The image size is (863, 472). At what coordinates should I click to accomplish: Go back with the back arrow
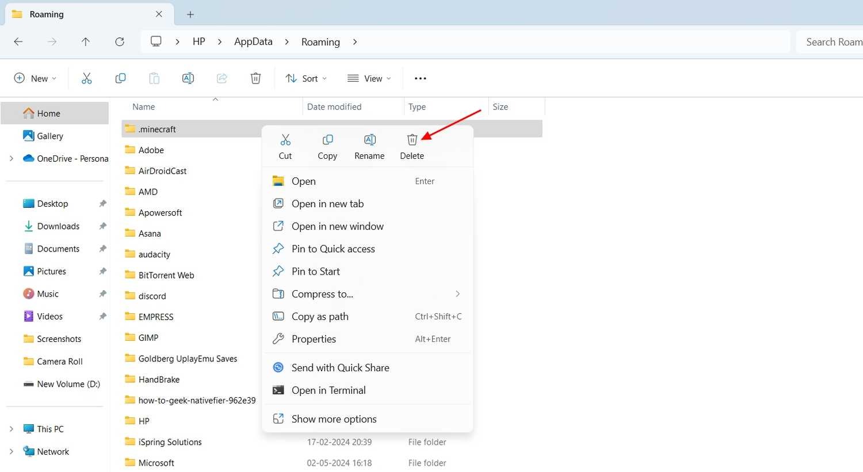[x=18, y=41]
